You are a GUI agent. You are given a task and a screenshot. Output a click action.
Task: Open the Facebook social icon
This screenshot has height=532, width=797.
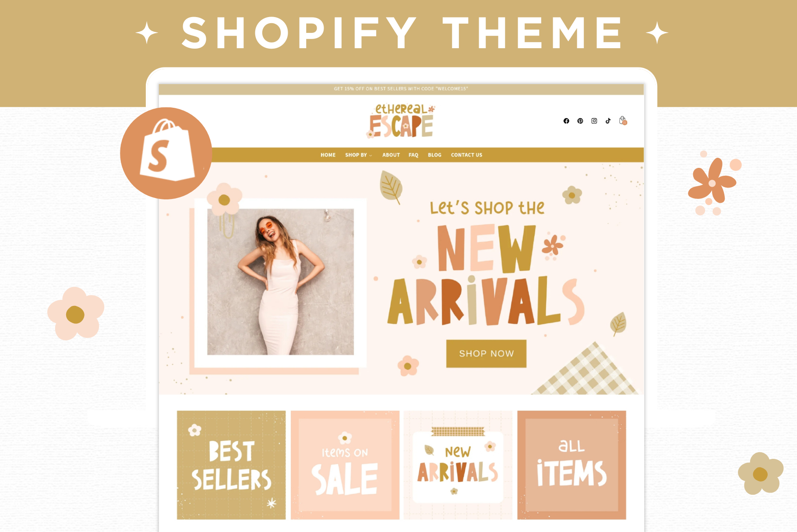point(566,121)
